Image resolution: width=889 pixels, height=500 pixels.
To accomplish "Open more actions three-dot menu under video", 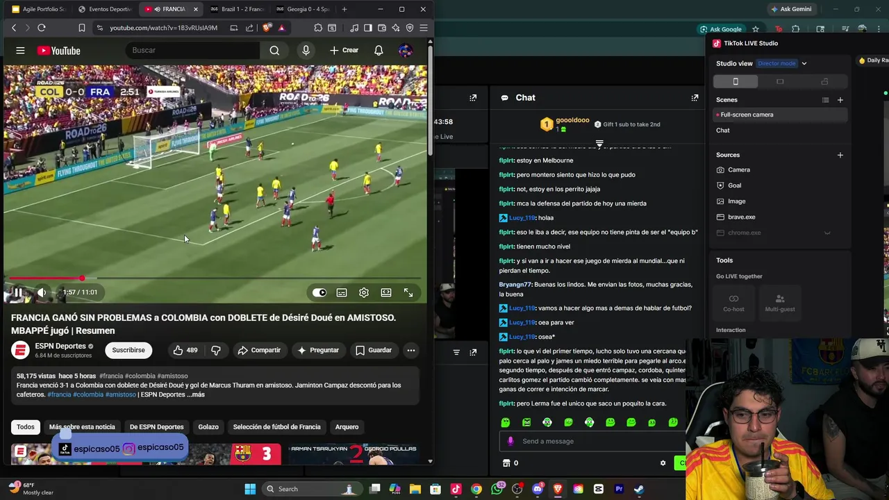I will 411,350.
